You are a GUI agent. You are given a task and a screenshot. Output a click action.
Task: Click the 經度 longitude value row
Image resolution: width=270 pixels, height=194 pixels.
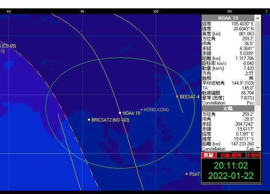pos(228,24)
